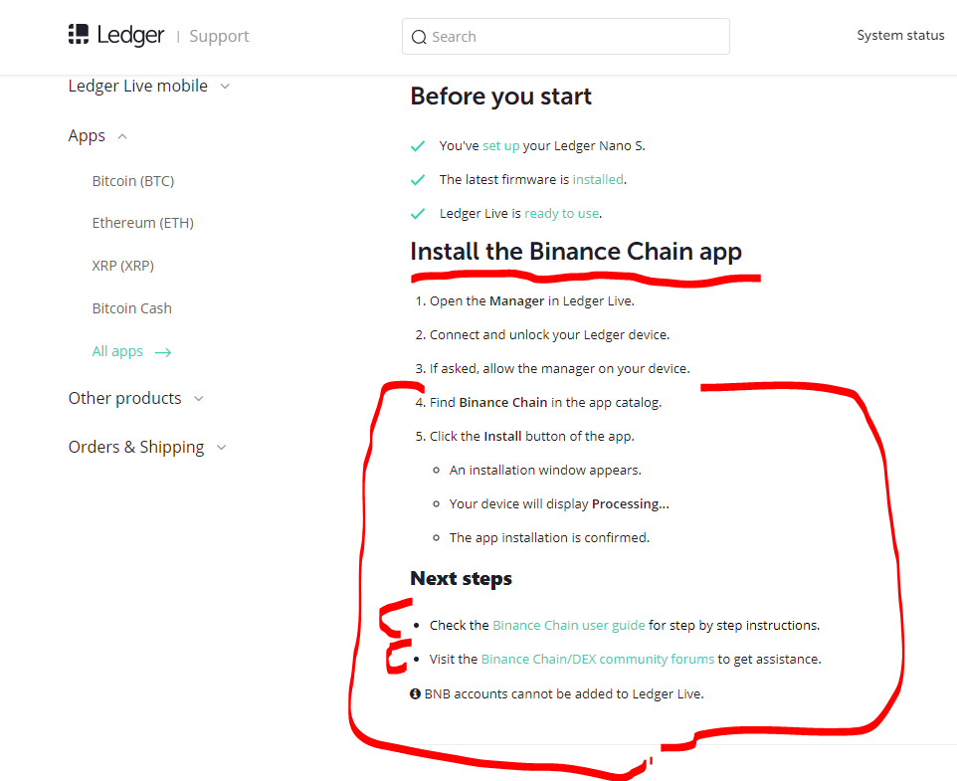Click the checkmark beside latest firmware line
This screenshot has height=781, width=957.
[x=418, y=180]
